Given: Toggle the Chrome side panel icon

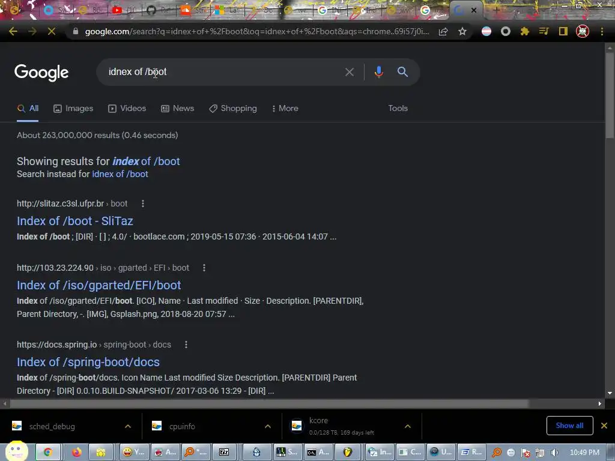Looking at the screenshot, I should pyautogui.click(x=563, y=31).
